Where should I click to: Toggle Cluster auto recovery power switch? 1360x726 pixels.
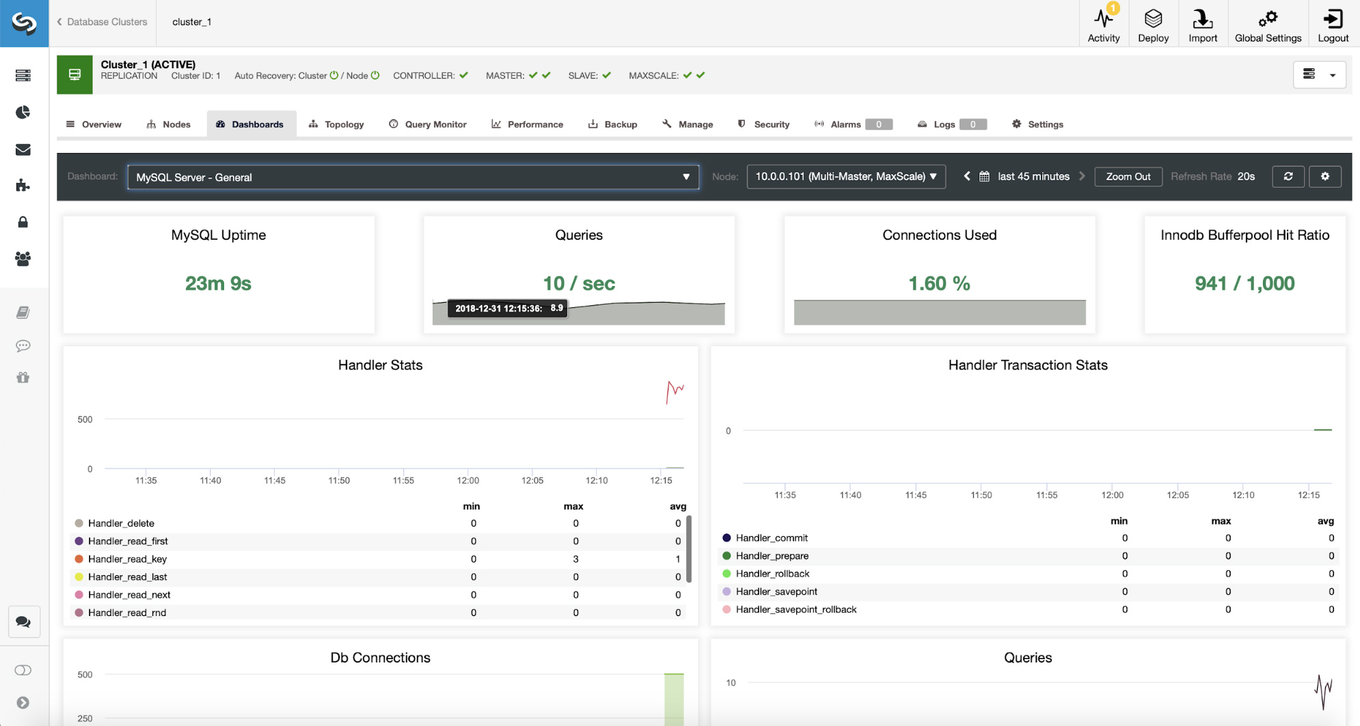tap(334, 75)
